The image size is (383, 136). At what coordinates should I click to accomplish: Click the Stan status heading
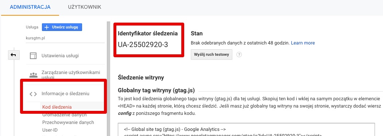(197, 34)
